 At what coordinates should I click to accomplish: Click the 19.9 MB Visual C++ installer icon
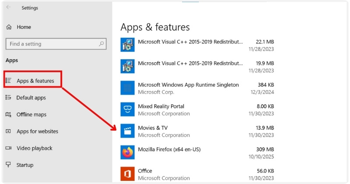pos(127,66)
